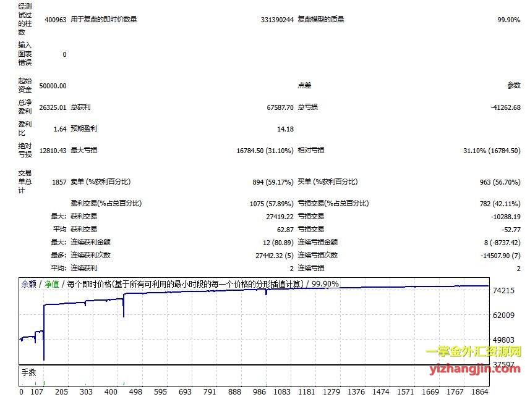Screen dimensions: 530x397
Task: Click the 74215 label on the chart axis
Action: click(505, 290)
